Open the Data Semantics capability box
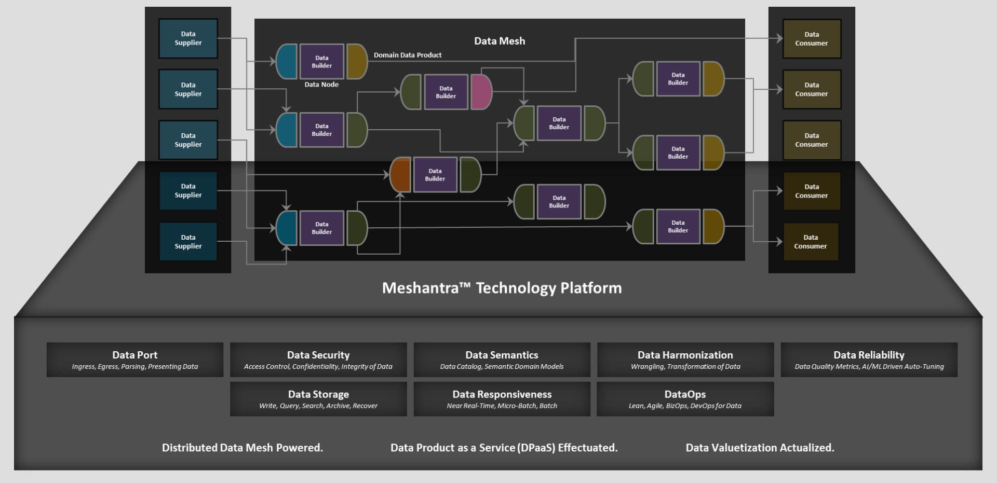Screen dimensions: 997x483 point(502,360)
